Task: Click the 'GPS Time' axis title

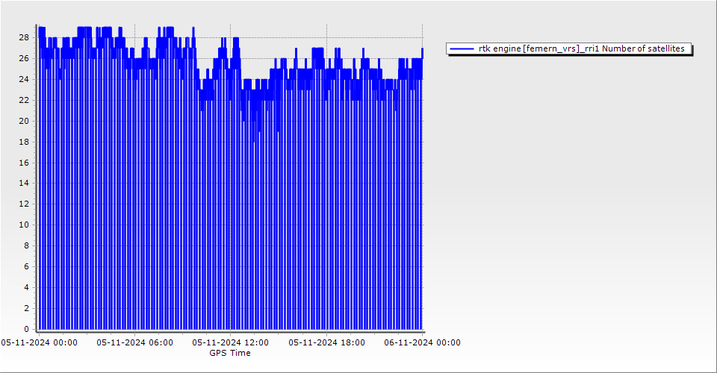Action: pyautogui.click(x=230, y=353)
